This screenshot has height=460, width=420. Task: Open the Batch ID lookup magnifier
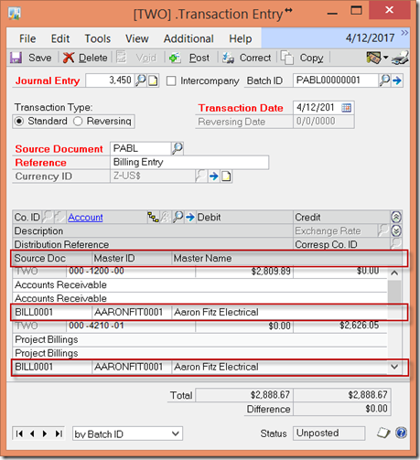coord(384,80)
